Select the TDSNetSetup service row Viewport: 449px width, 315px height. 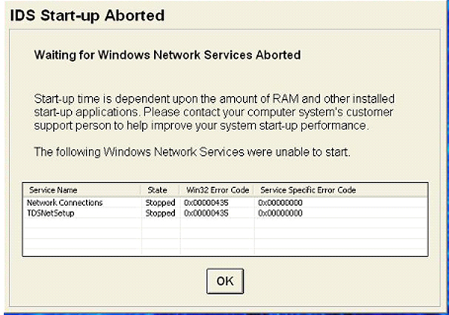pos(225,213)
